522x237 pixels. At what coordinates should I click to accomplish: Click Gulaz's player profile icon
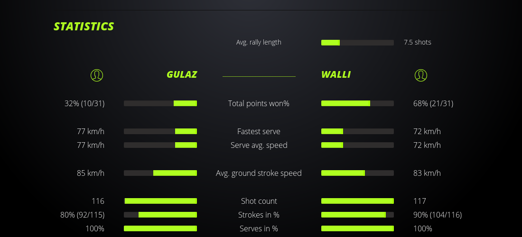[97, 75]
